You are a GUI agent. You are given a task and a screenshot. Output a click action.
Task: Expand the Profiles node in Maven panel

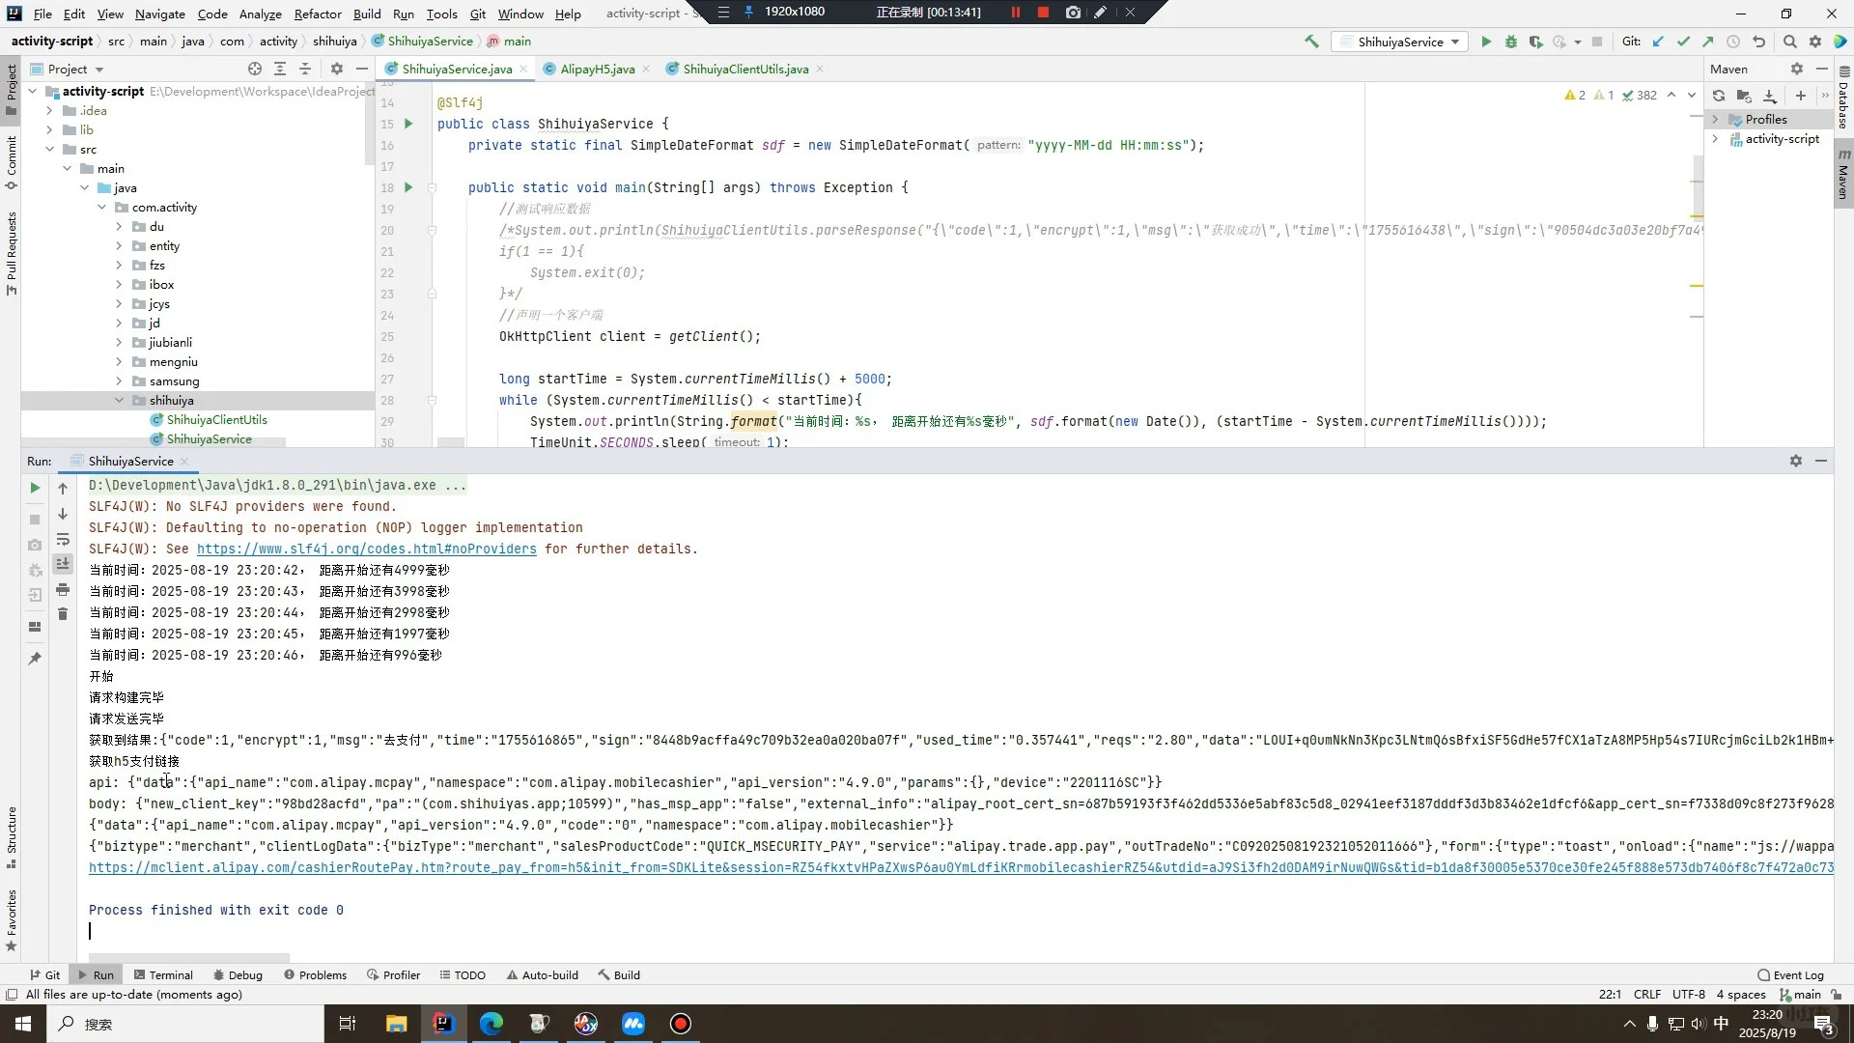(x=1716, y=120)
